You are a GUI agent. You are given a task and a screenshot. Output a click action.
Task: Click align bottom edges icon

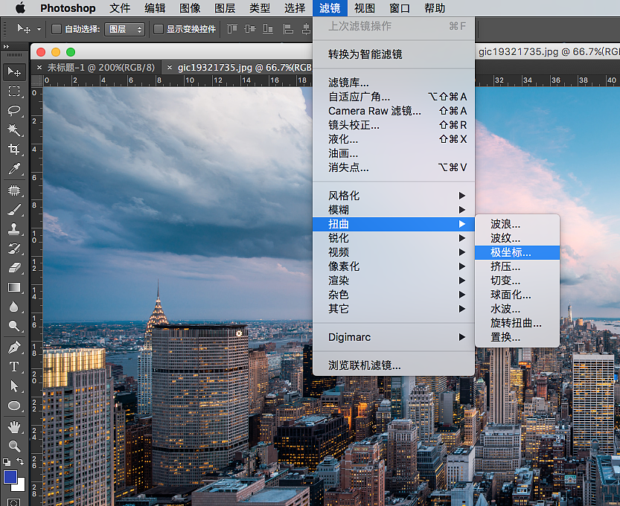pos(268,29)
